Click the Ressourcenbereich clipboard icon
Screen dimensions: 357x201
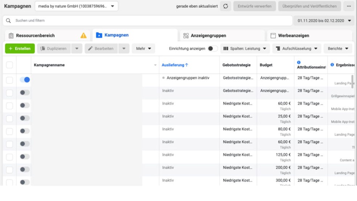(x=11, y=36)
